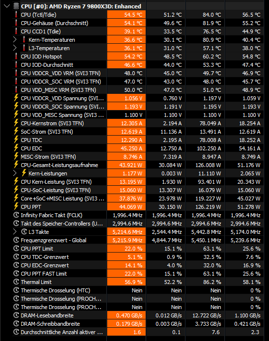269x341 pixels.
Task: Select the CPU VDDCR_SOC VRM (SVI3 TFN) label
Action: 61,82
